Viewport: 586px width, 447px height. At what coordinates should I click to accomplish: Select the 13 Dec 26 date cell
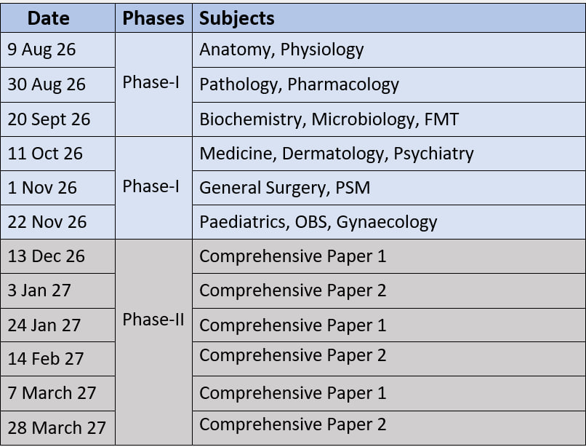[58, 256]
